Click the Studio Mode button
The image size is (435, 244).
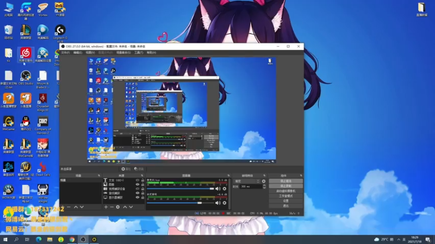(286, 196)
